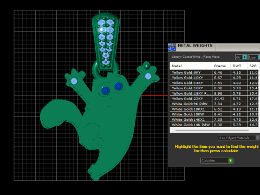
Task: Open the Use Object Materials dropdown
Action: click(238, 138)
